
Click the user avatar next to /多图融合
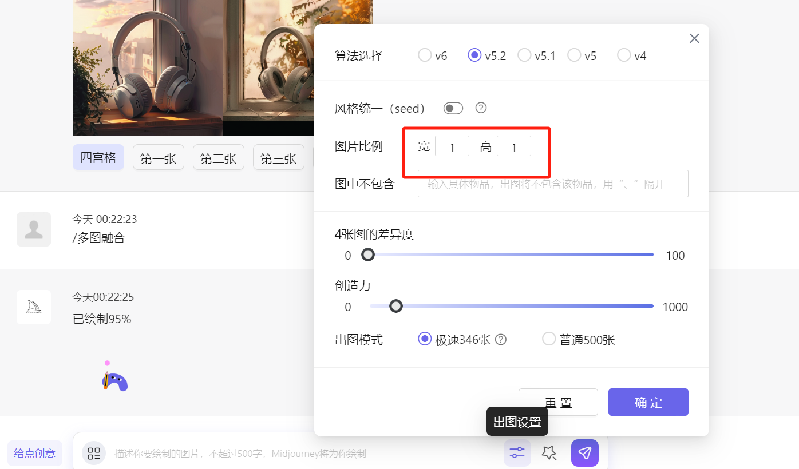pyautogui.click(x=33, y=229)
